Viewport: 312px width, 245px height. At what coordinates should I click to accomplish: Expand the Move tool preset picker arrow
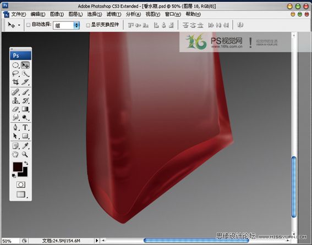click(19, 25)
